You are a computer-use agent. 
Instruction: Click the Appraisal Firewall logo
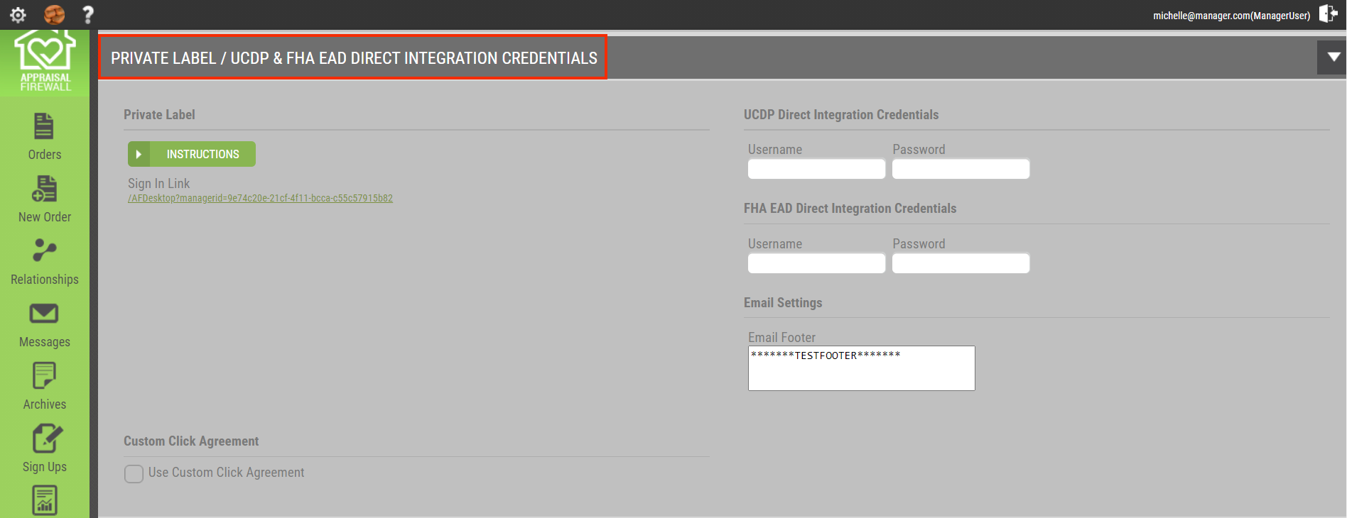[x=45, y=61]
